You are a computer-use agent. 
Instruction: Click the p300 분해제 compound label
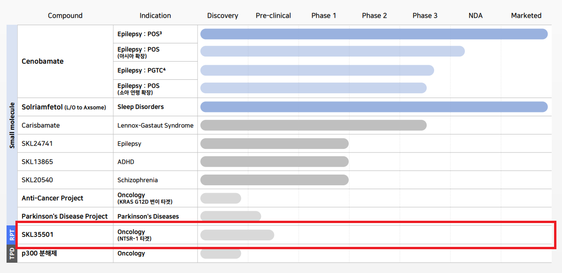tap(39, 253)
